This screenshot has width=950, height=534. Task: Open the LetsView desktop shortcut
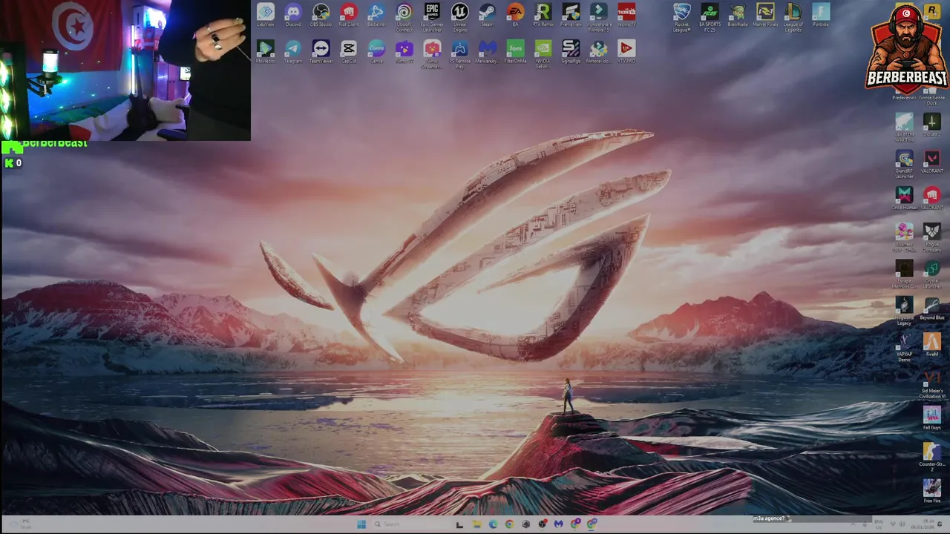pyautogui.click(x=265, y=16)
